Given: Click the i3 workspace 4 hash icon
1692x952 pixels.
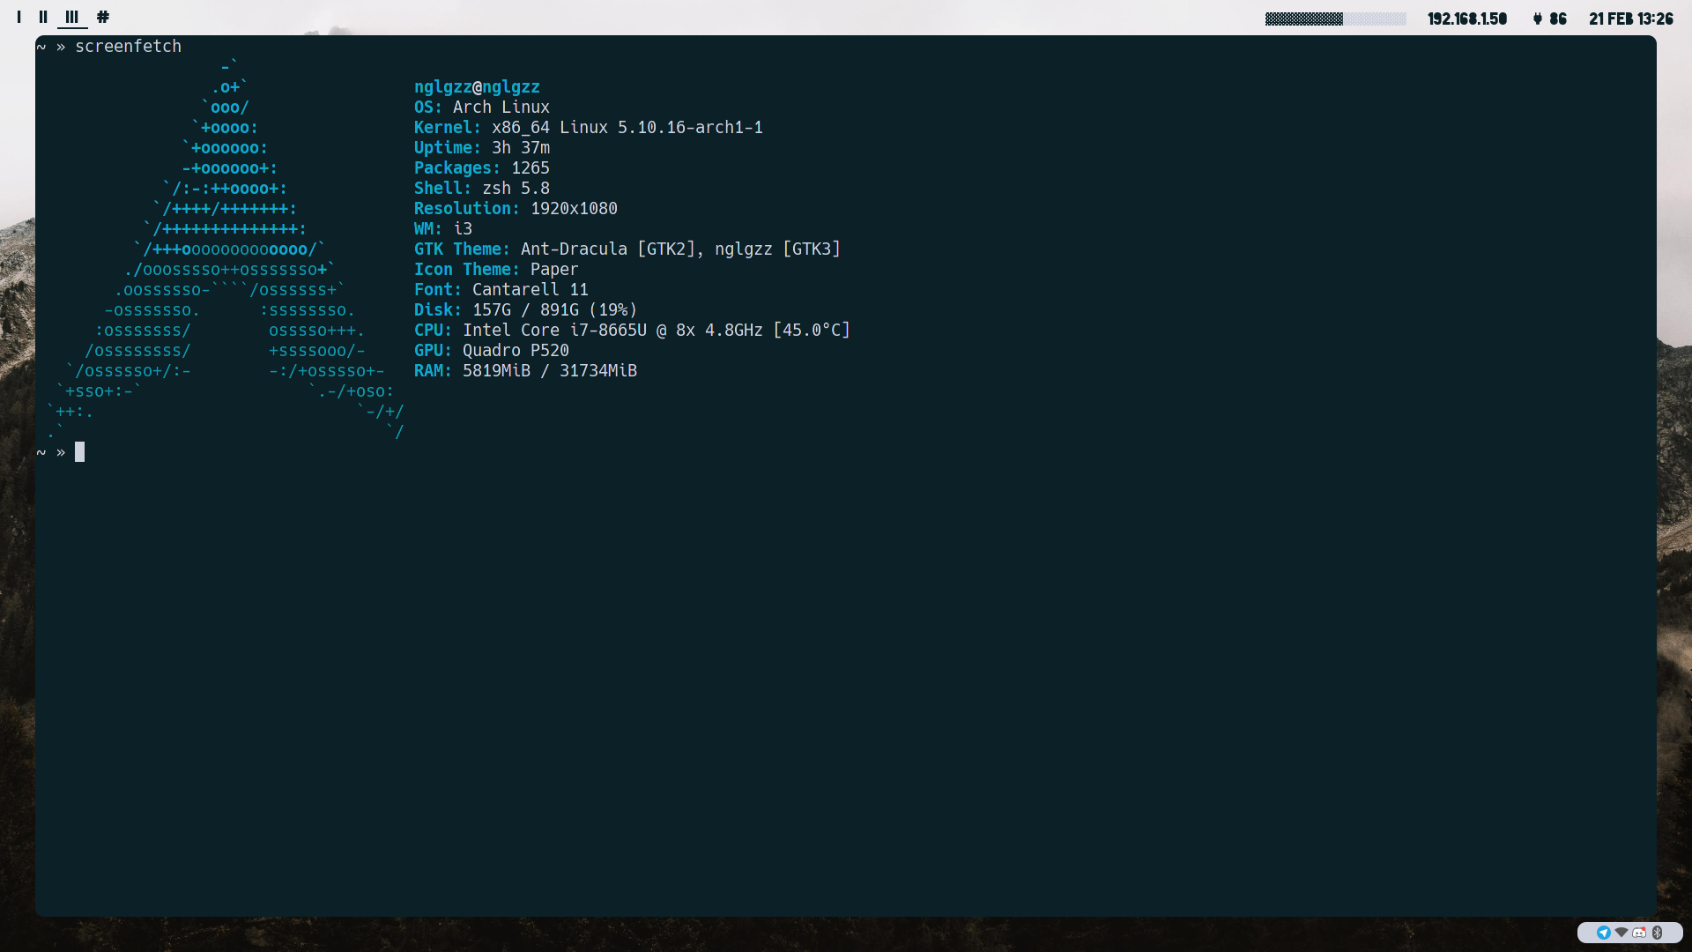Looking at the screenshot, I should [103, 16].
